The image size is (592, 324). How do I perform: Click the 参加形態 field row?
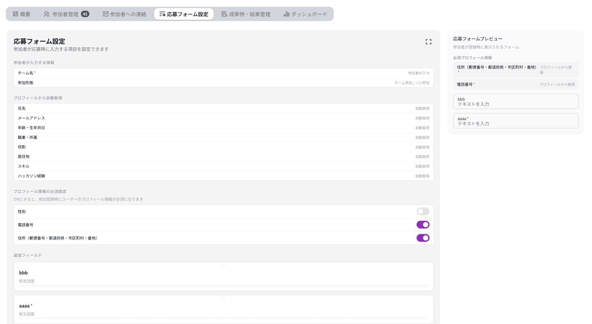tap(223, 83)
